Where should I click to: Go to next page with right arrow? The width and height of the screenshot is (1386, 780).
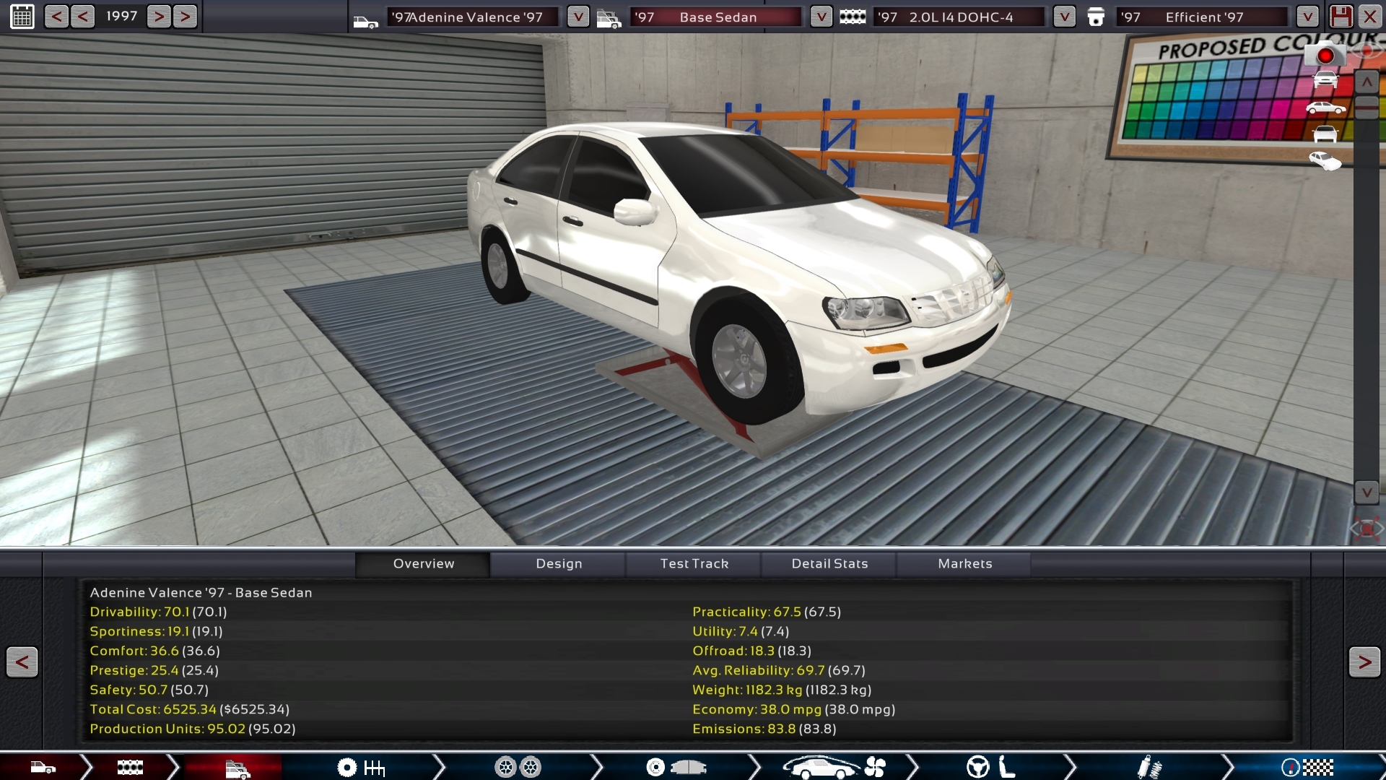(1364, 662)
